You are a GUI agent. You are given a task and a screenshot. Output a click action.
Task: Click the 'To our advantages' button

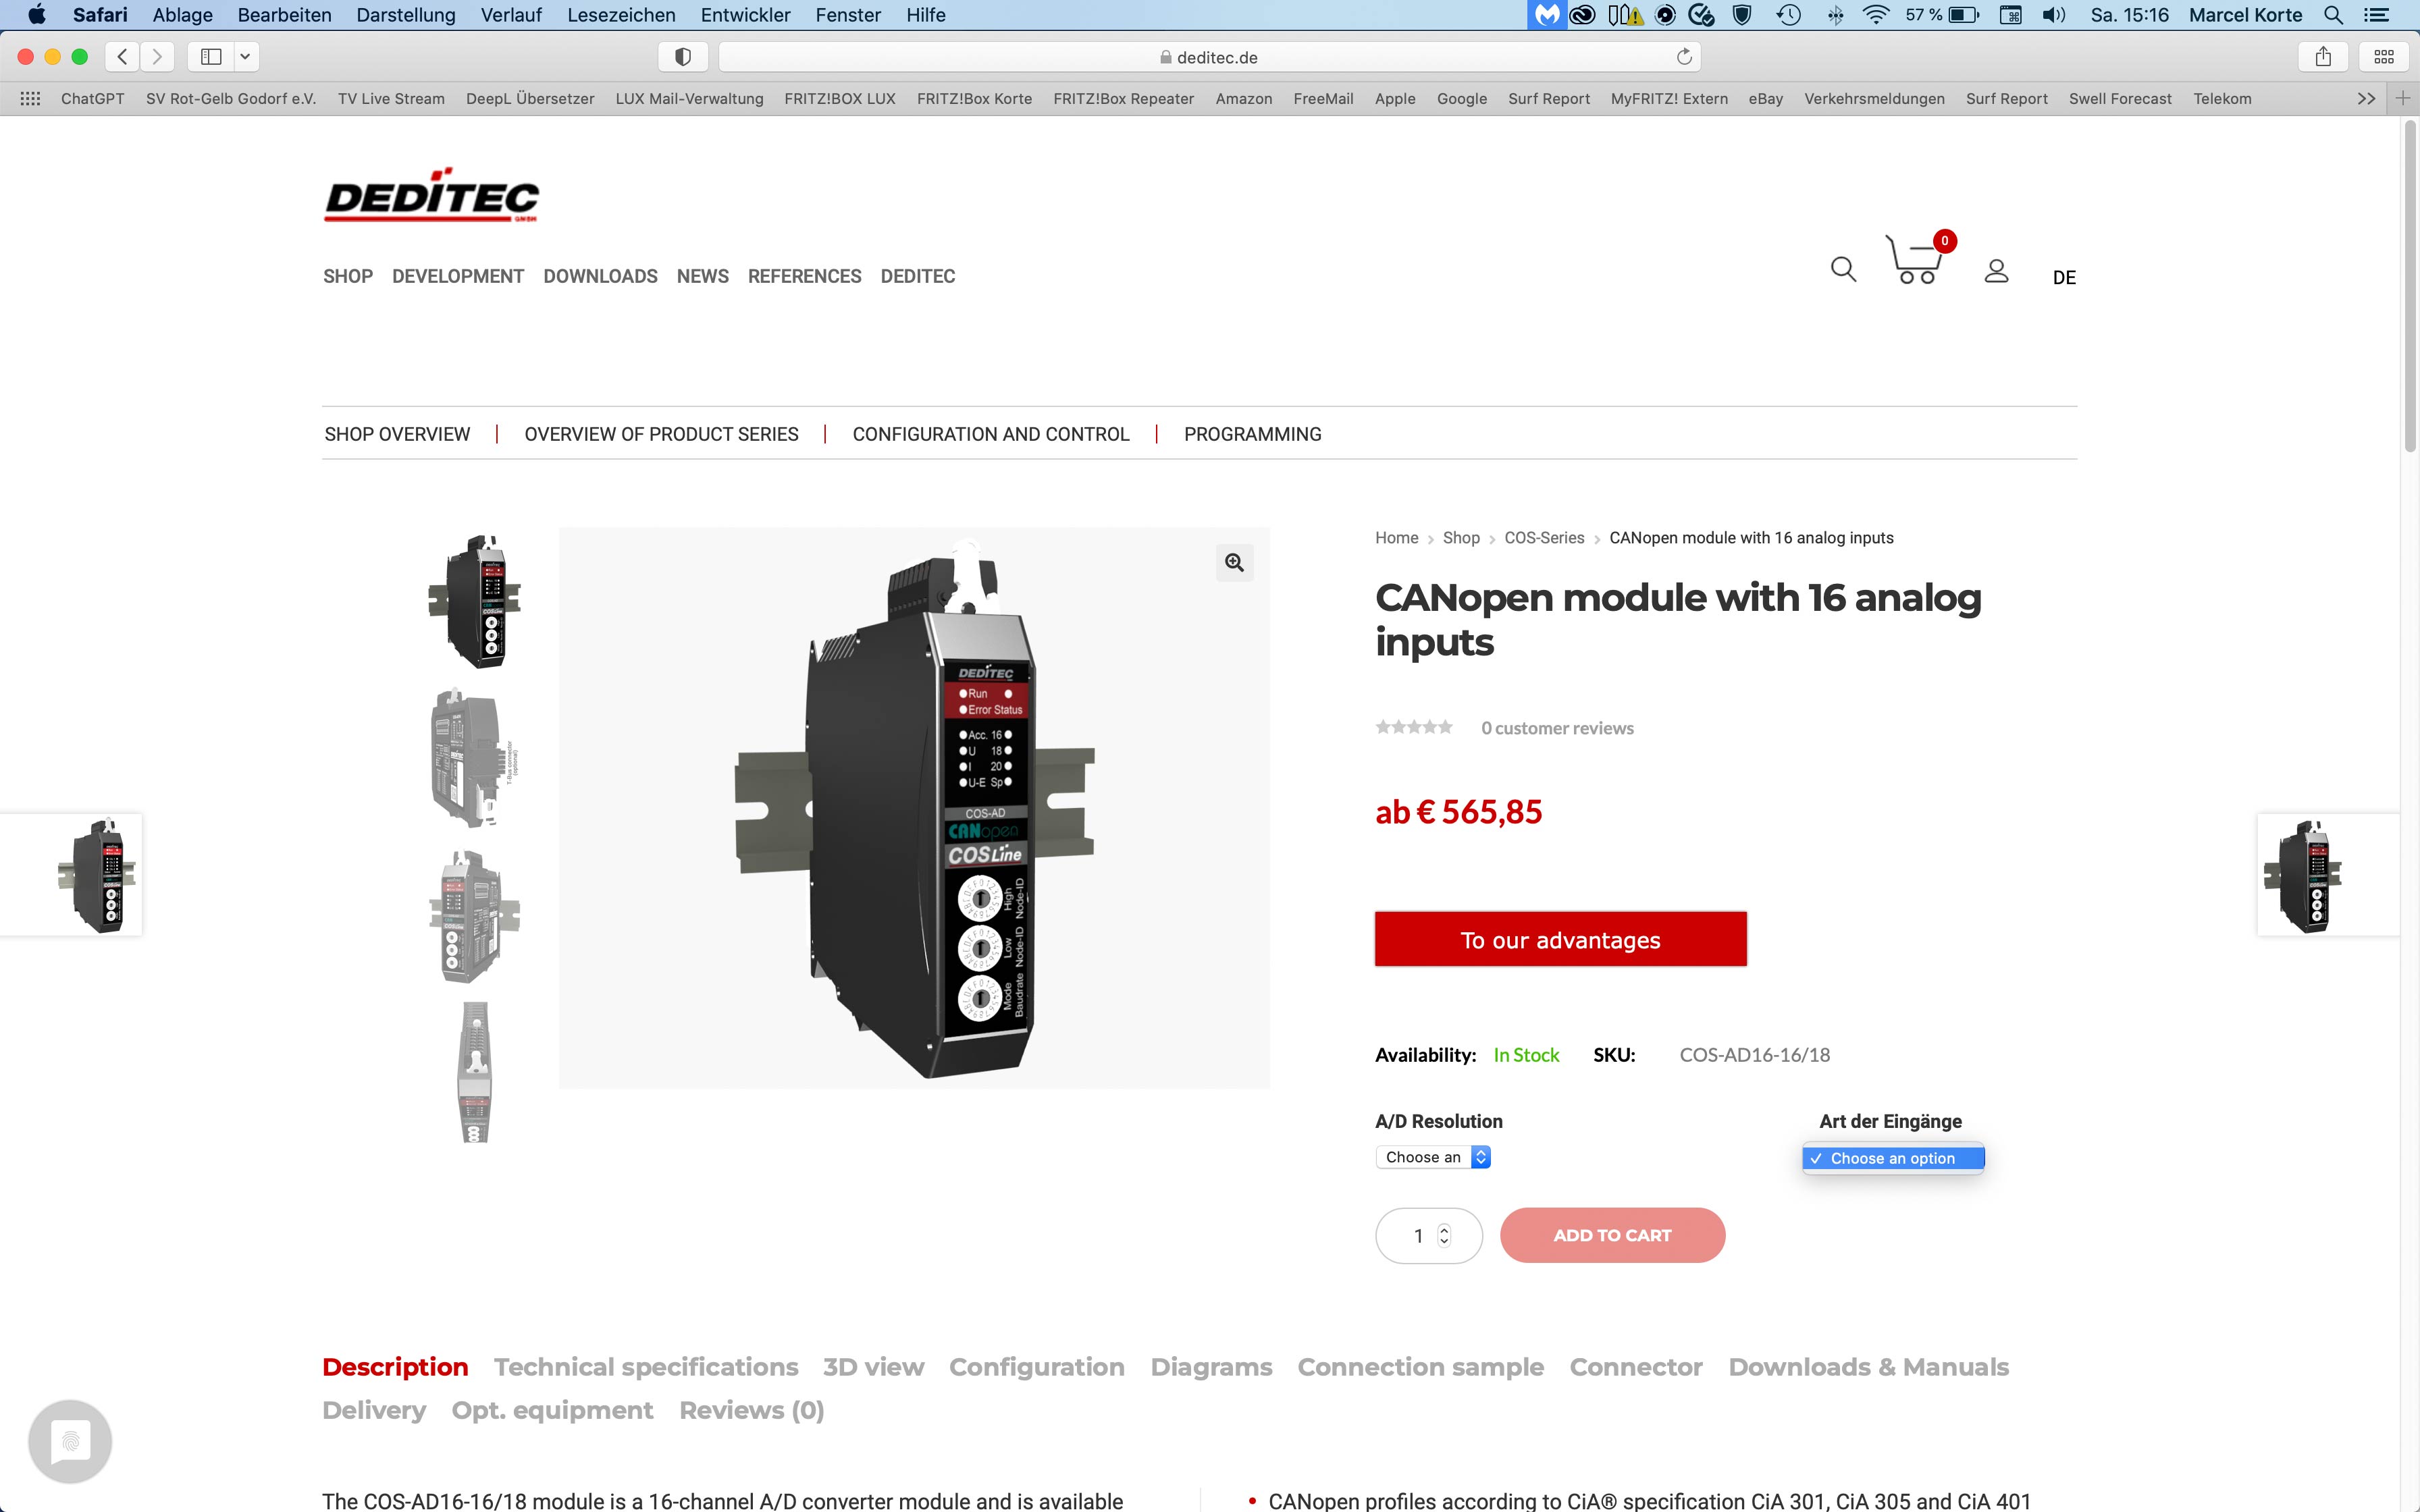pos(1560,939)
